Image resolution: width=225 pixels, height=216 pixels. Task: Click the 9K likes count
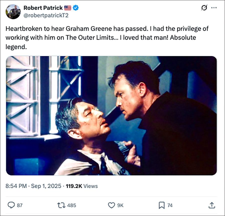pyautogui.click(x=120, y=205)
